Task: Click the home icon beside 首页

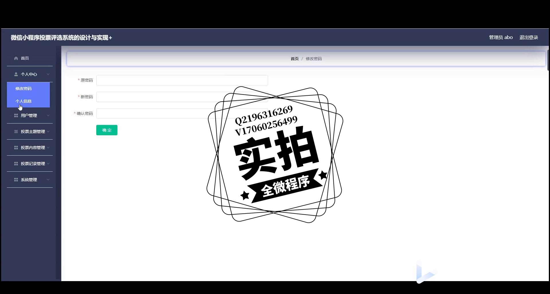Action: tap(16, 58)
